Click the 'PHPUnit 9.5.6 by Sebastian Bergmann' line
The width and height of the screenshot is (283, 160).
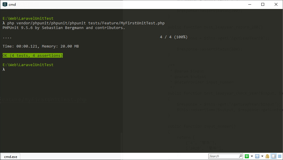pyautogui.click(x=64, y=28)
